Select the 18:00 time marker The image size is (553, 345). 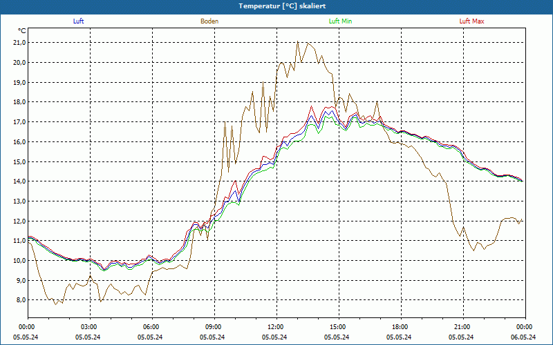(x=400, y=327)
